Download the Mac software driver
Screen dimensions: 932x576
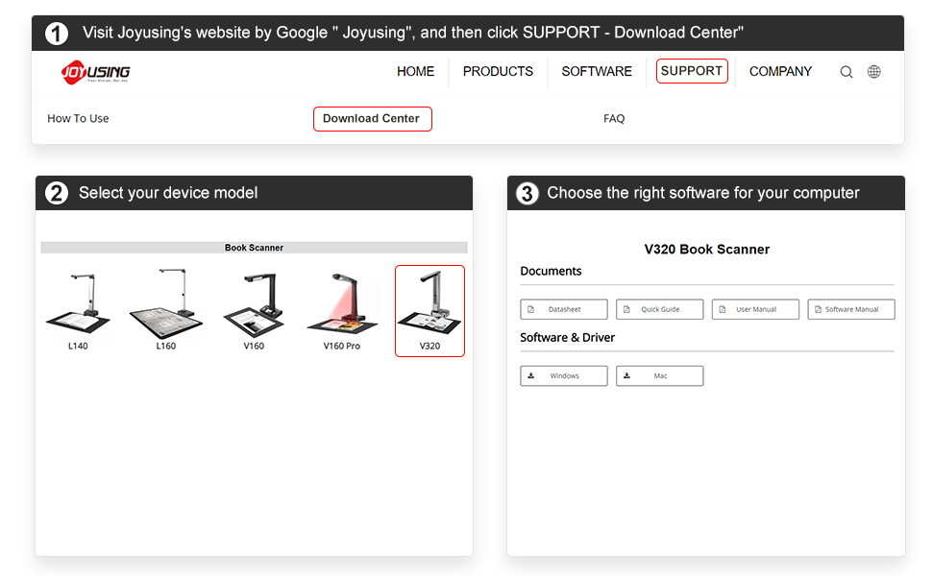(659, 375)
